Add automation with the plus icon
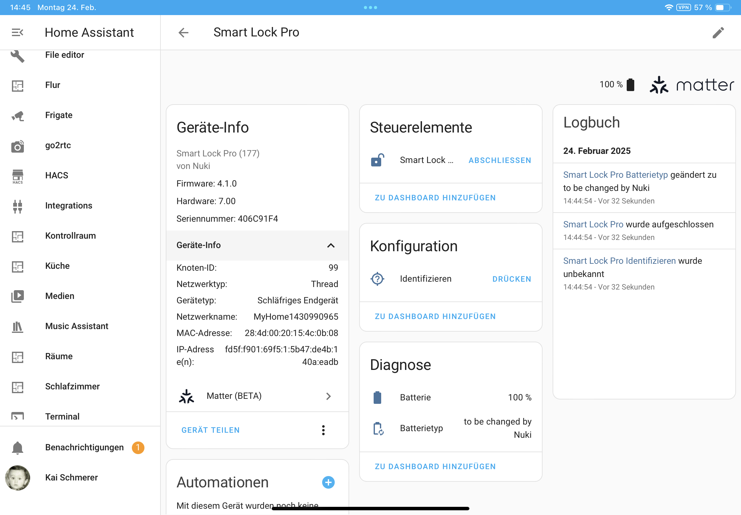 pos(328,482)
